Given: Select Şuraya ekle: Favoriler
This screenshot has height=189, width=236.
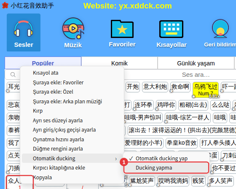Looking at the screenshot, I should click(72, 82).
